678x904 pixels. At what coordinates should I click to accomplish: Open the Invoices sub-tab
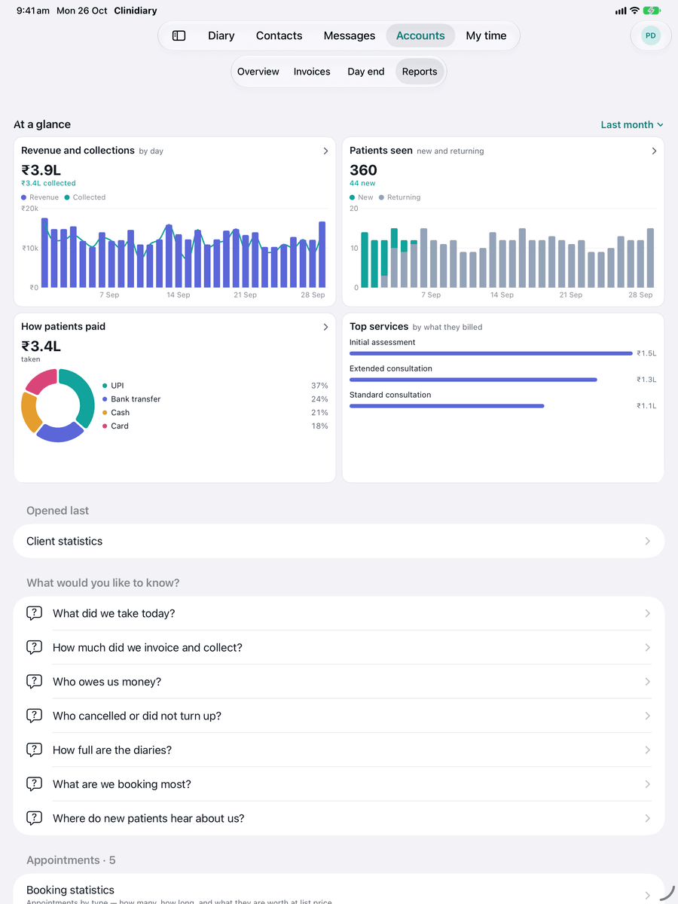pos(312,72)
